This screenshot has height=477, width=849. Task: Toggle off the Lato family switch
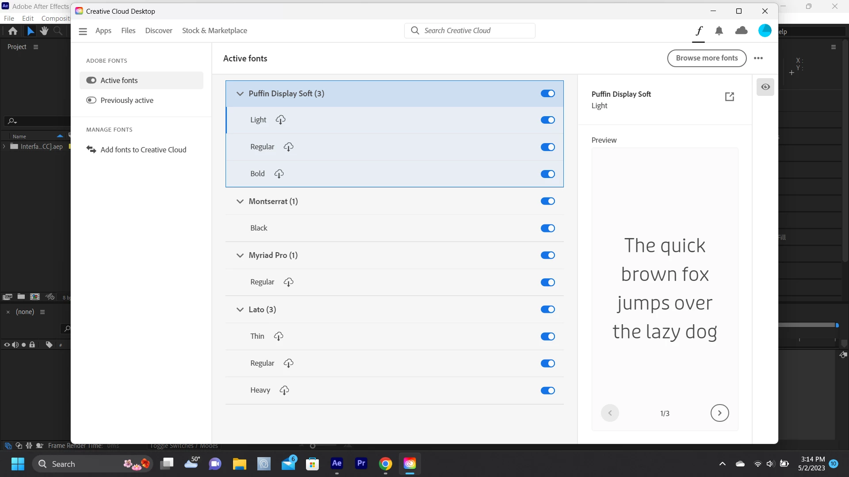point(547,310)
